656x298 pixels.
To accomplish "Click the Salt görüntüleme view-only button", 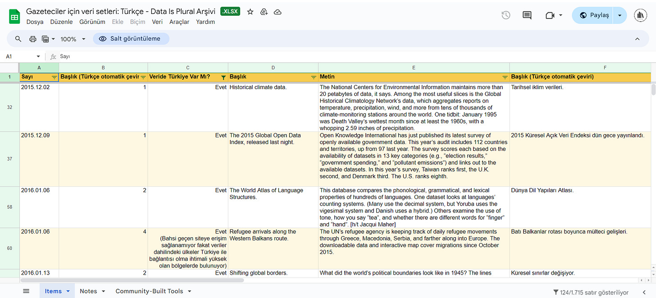I will pyautogui.click(x=131, y=39).
